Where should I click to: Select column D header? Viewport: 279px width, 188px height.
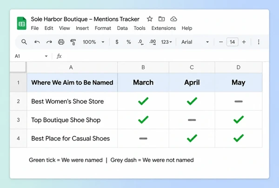(x=239, y=67)
